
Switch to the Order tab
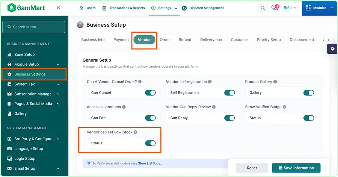pos(165,40)
